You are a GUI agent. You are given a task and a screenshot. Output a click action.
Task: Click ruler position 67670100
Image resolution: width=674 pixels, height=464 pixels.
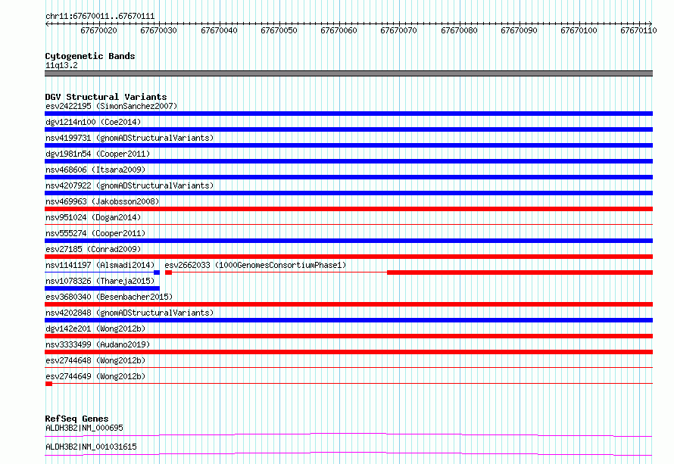click(x=579, y=30)
